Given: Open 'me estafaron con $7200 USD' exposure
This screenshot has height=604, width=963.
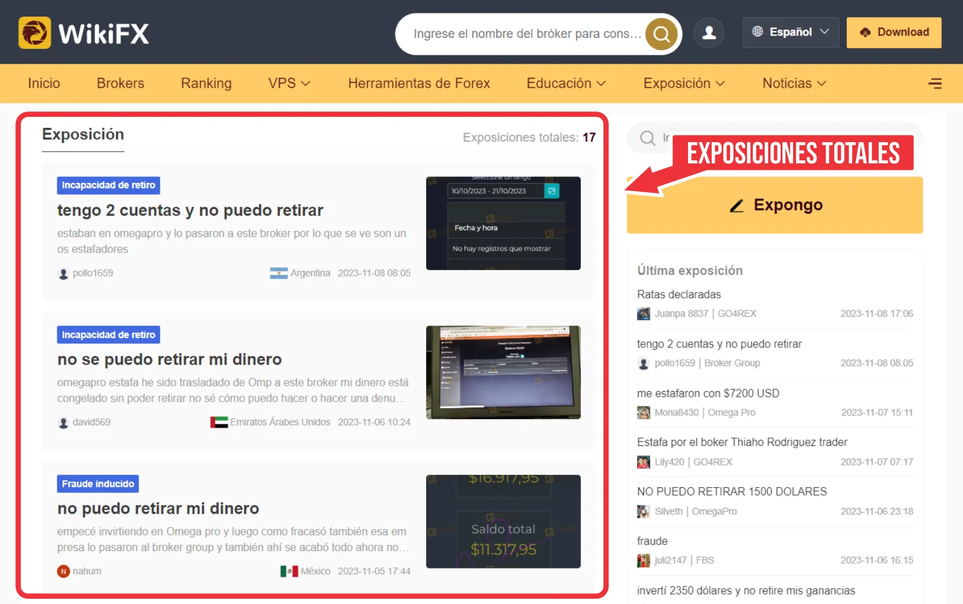Looking at the screenshot, I should [708, 393].
